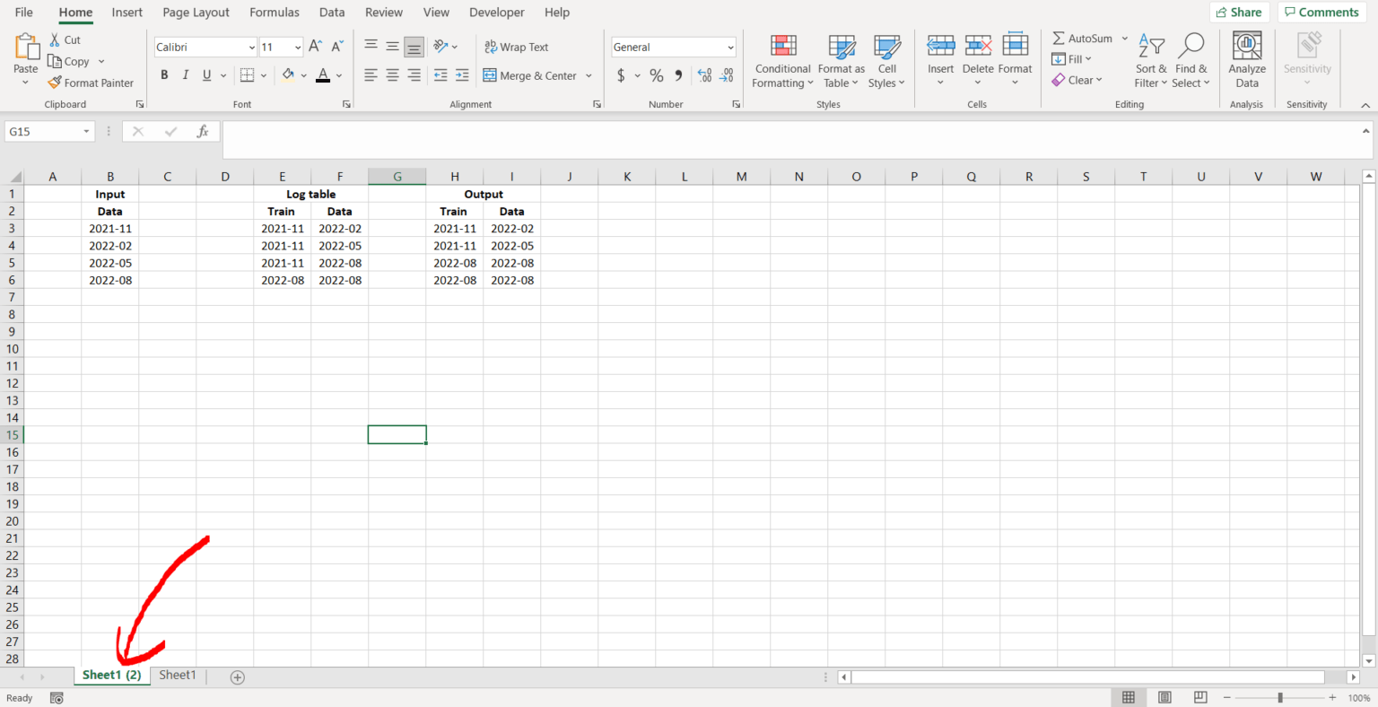Toggle underline formatting
Screen dimensions: 1378x707
(x=205, y=74)
